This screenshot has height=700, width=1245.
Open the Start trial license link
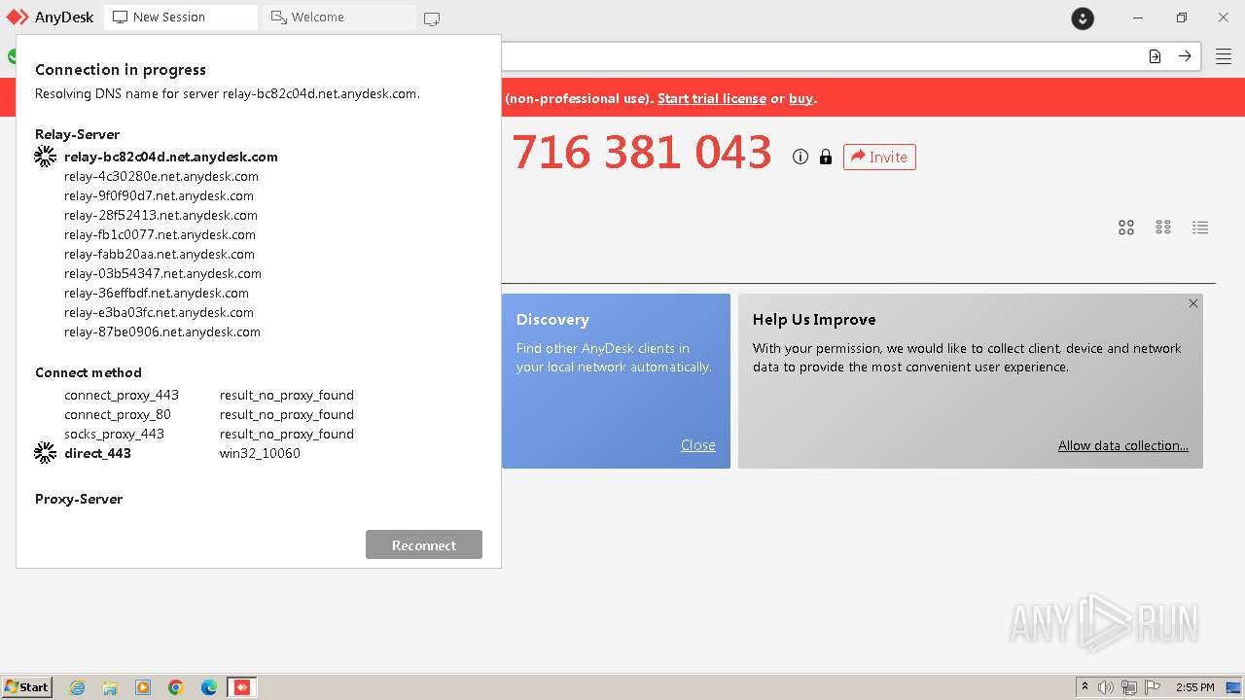[712, 98]
